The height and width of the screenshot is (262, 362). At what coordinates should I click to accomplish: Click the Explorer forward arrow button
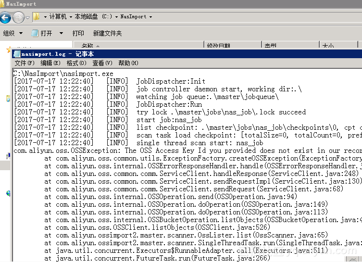(18, 17)
